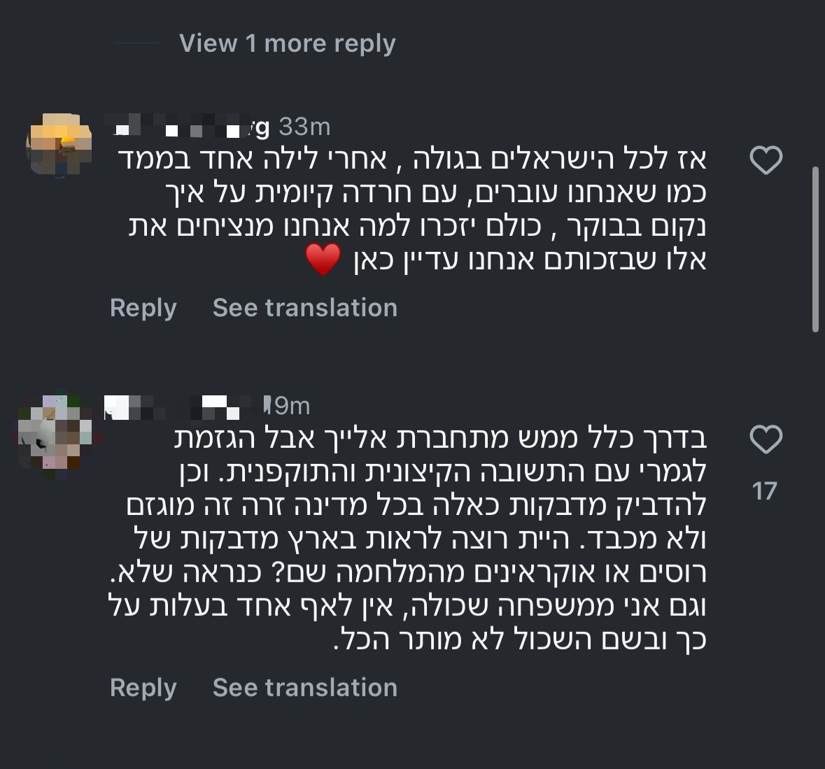This screenshot has width=825, height=769.
Task: Click Reply under the 33m comment
Action: pyautogui.click(x=143, y=308)
